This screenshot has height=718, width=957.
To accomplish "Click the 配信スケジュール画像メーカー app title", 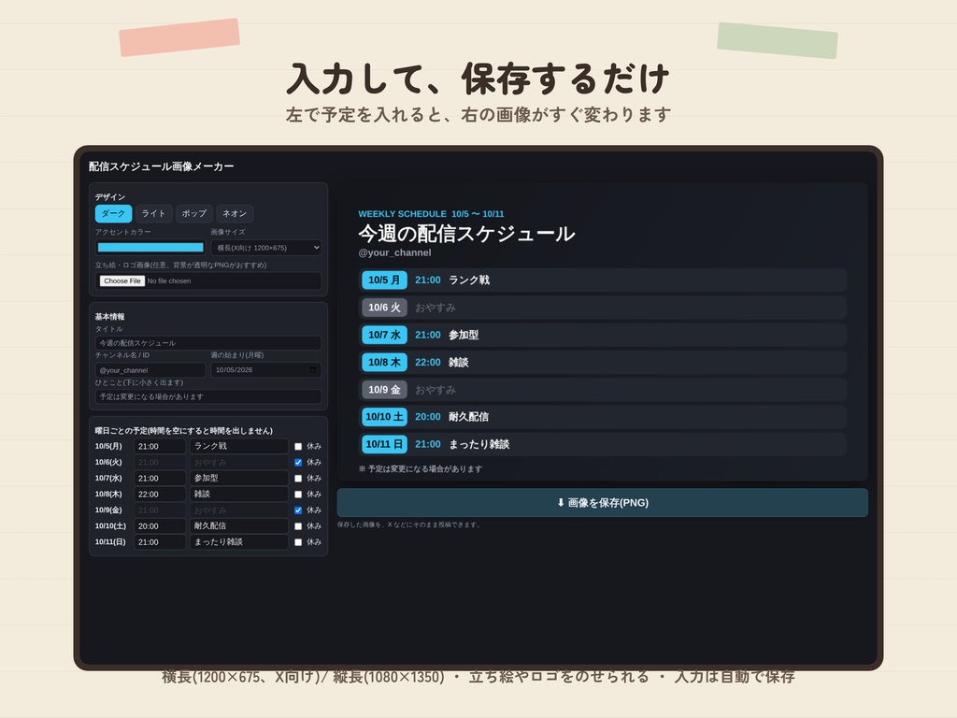I will click(x=161, y=166).
